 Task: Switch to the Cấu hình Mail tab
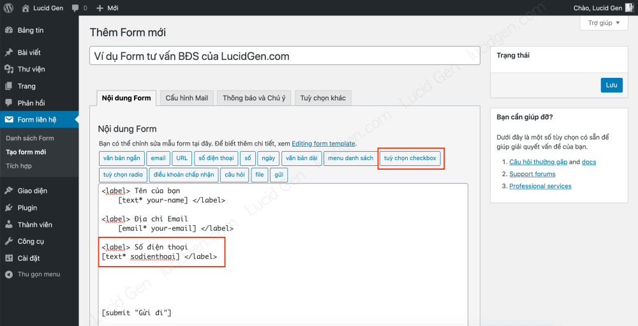[x=186, y=98]
